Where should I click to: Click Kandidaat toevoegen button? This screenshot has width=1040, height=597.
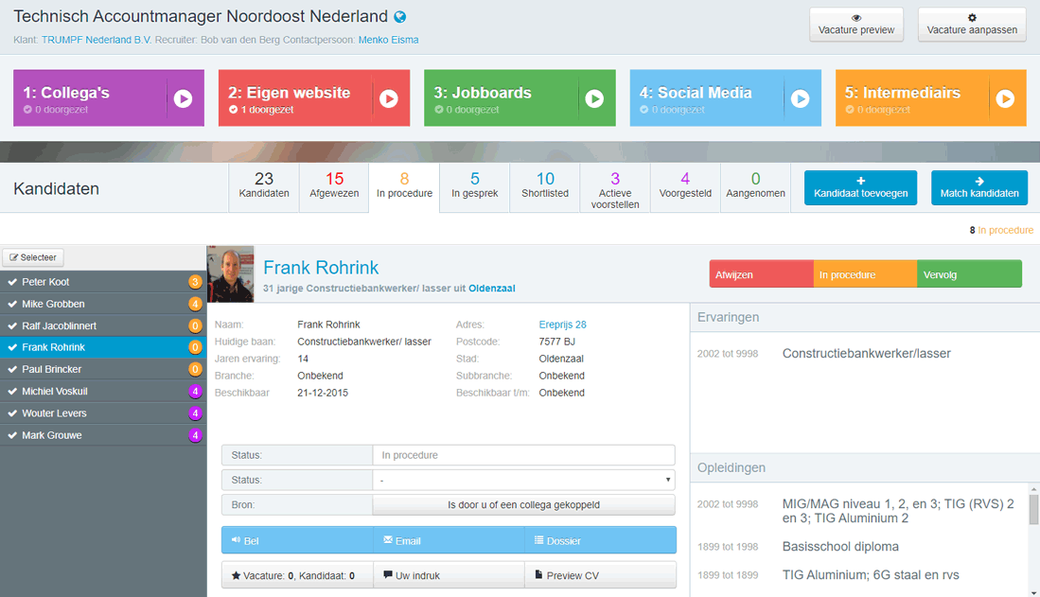tap(860, 187)
